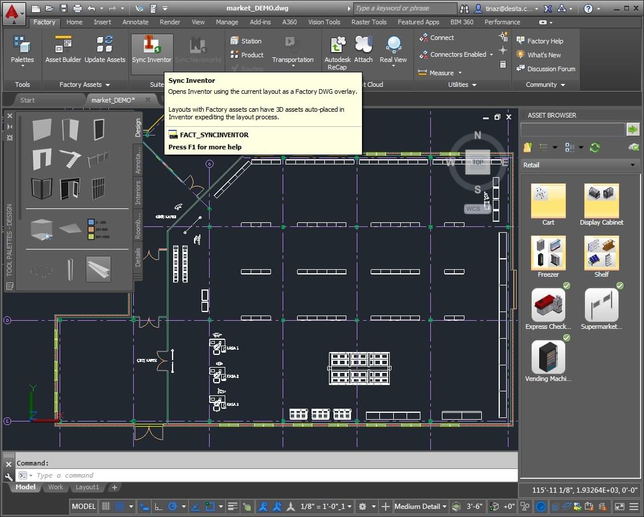Expand the Measure dropdown arrow

(460, 73)
